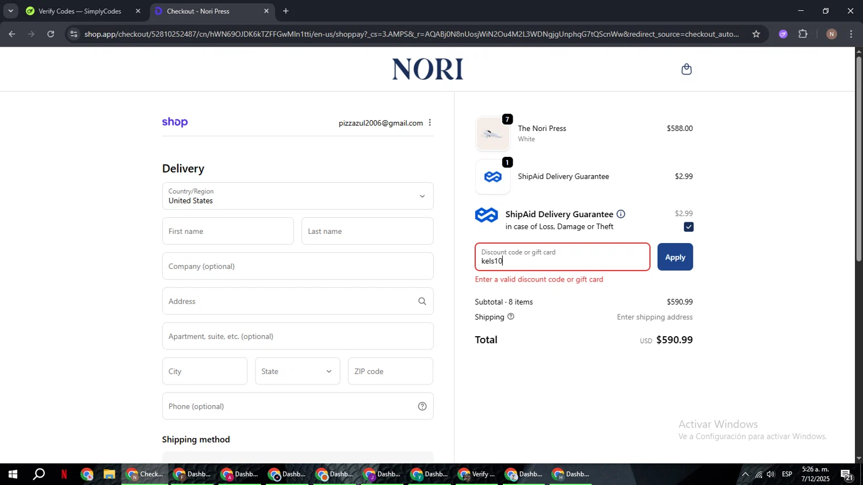Click the NORI store logo

(427, 70)
